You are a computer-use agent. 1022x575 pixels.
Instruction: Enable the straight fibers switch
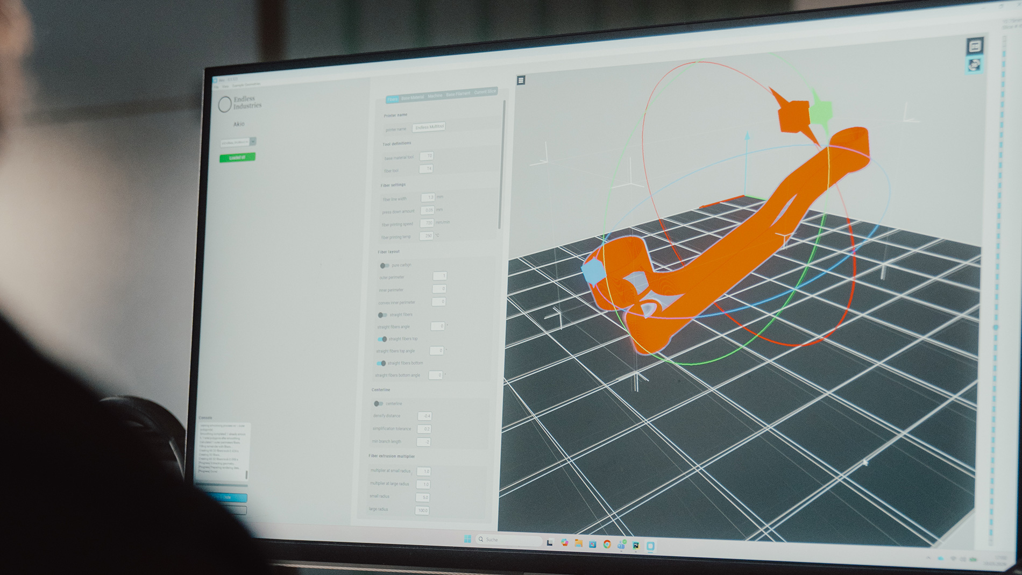(x=382, y=315)
